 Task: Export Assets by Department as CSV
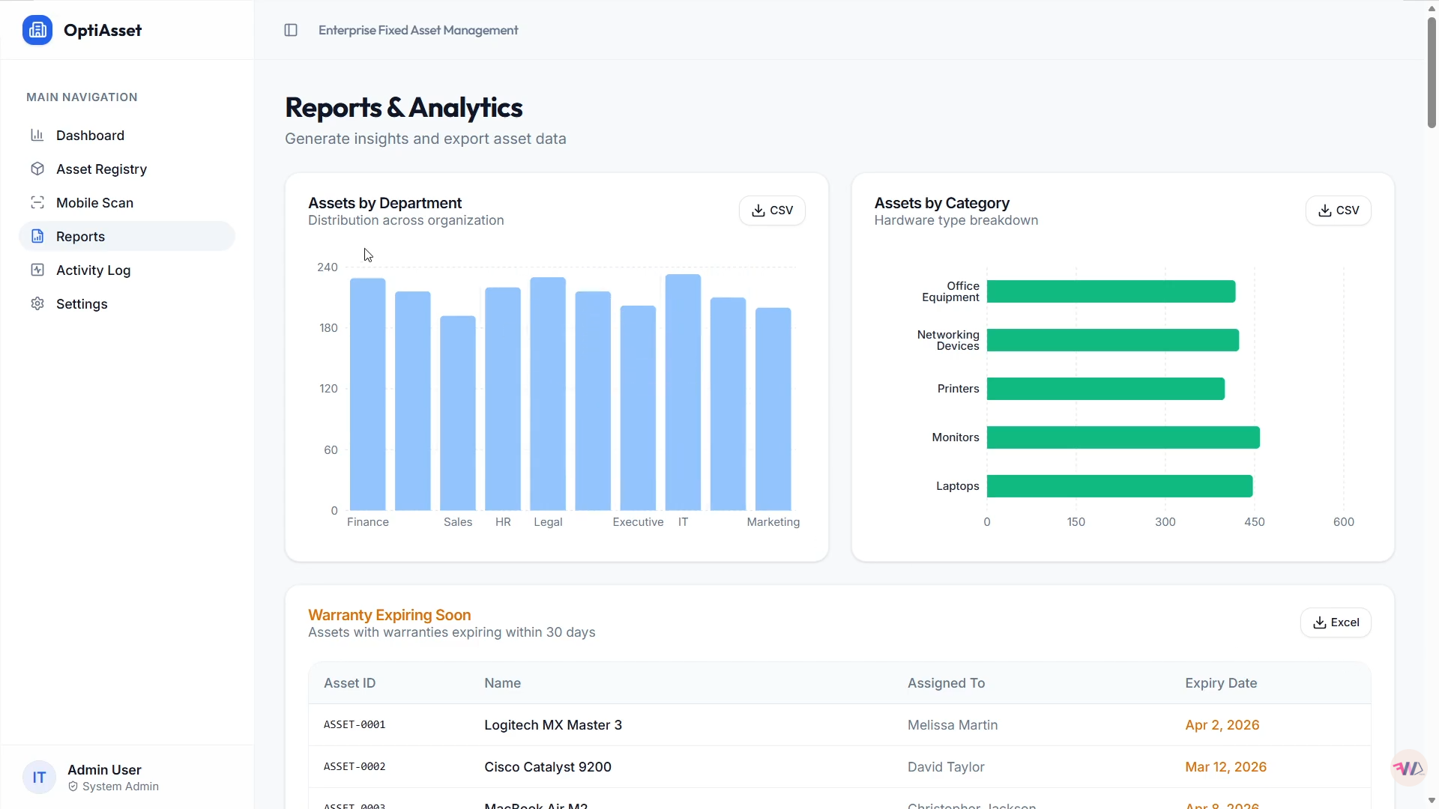pos(772,210)
